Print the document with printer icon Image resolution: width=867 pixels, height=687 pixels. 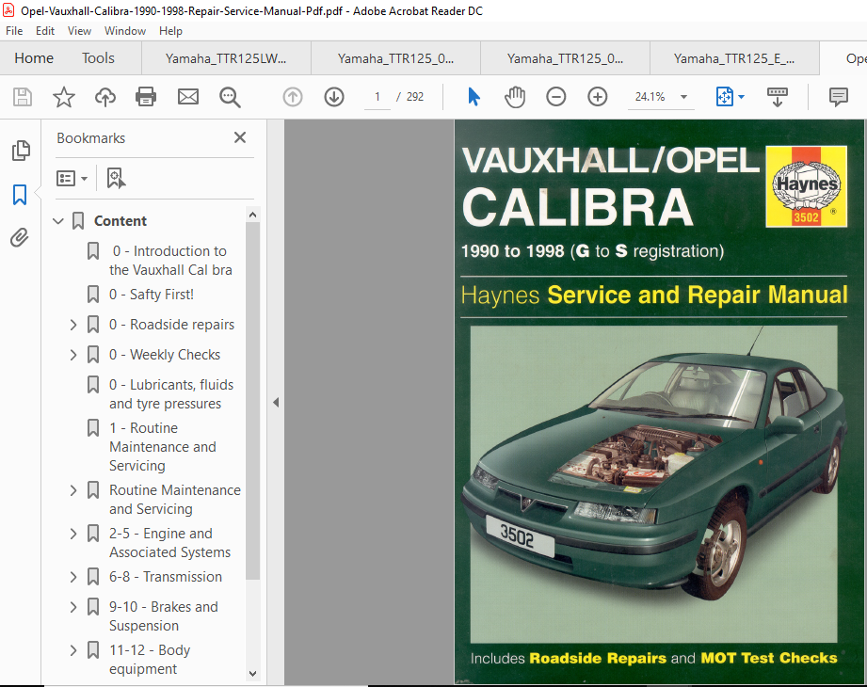point(146,97)
